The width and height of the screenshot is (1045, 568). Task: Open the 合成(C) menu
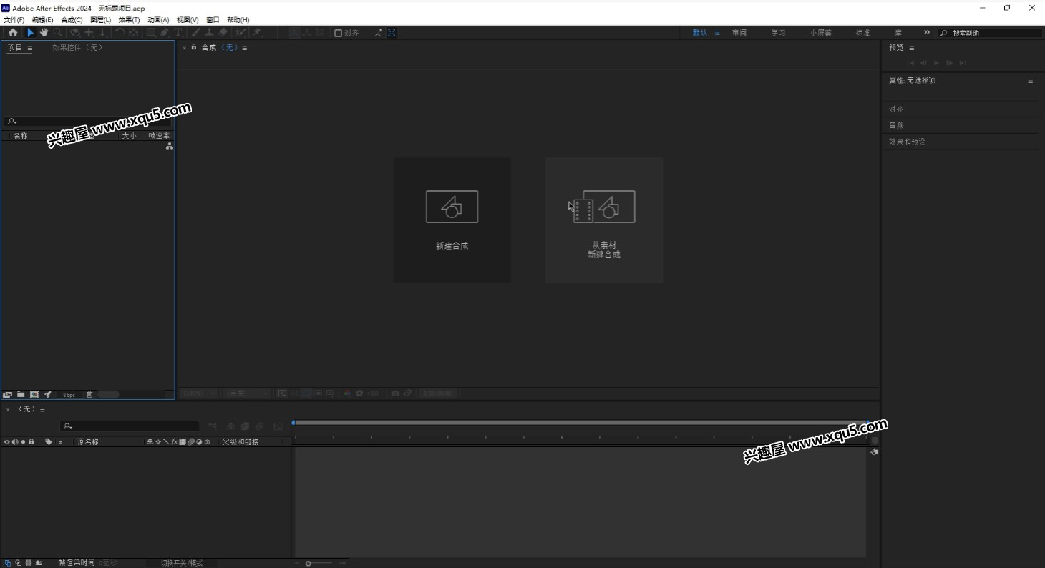pyautogui.click(x=72, y=20)
